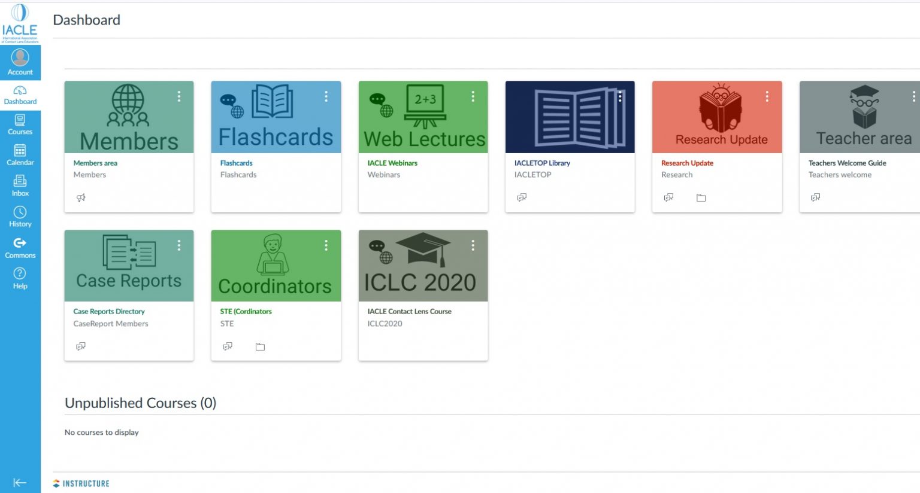Image resolution: width=920 pixels, height=493 pixels.
Task: Click the announcements icon on the Members card
Action: point(81,197)
